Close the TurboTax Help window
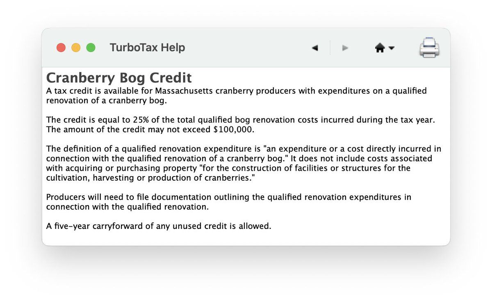This screenshot has height=301, width=492. click(x=61, y=48)
